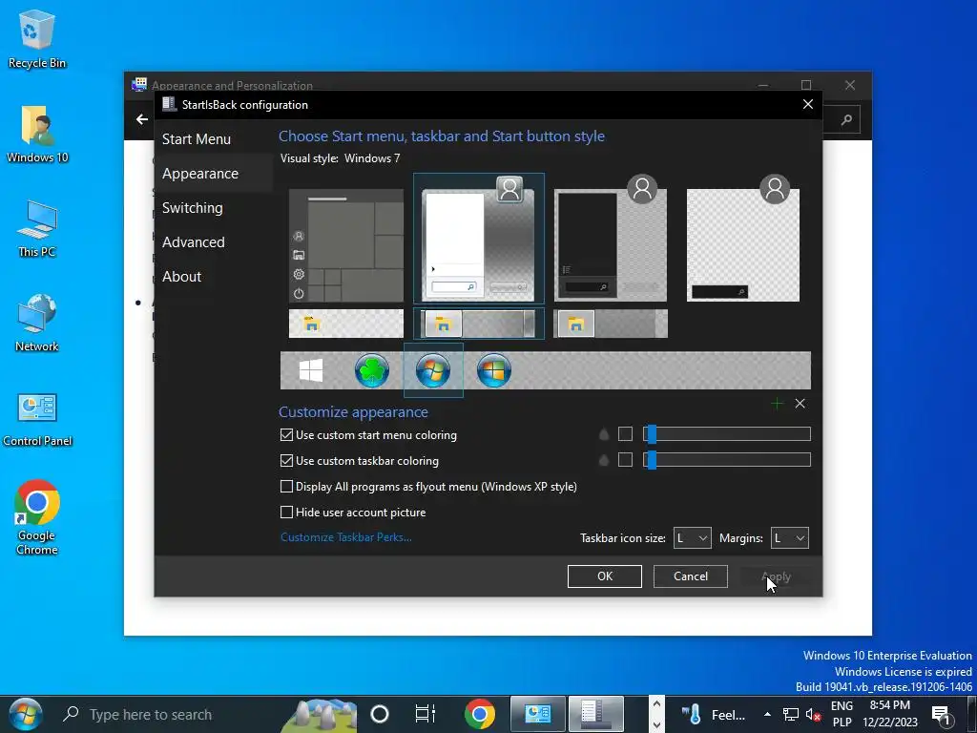Close StartIsBack configuration dialog
The width and height of the screenshot is (977, 733).
pyautogui.click(x=807, y=104)
